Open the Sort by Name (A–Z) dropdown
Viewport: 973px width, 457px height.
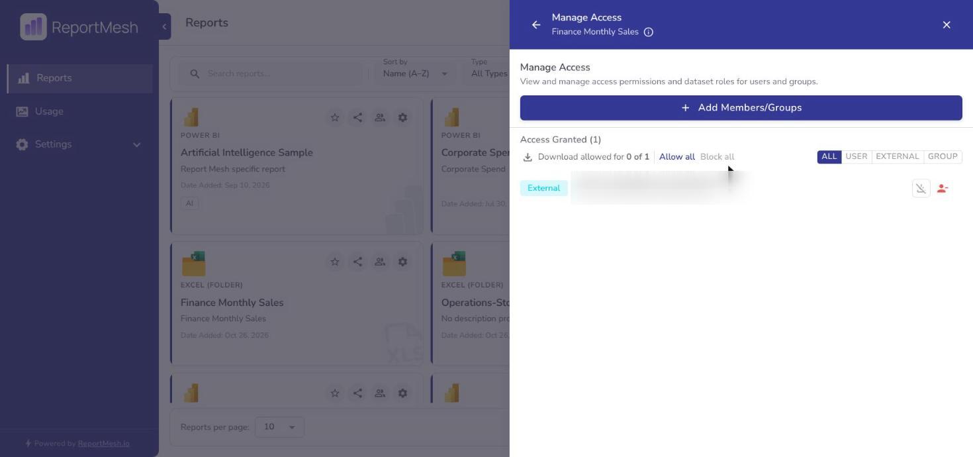(x=415, y=74)
